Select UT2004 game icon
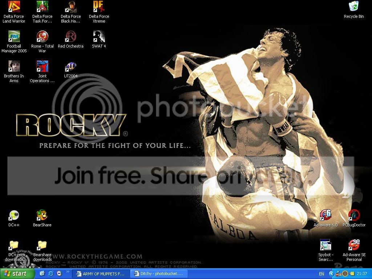Viewport: 372px width, 279px height. (70, 69)
